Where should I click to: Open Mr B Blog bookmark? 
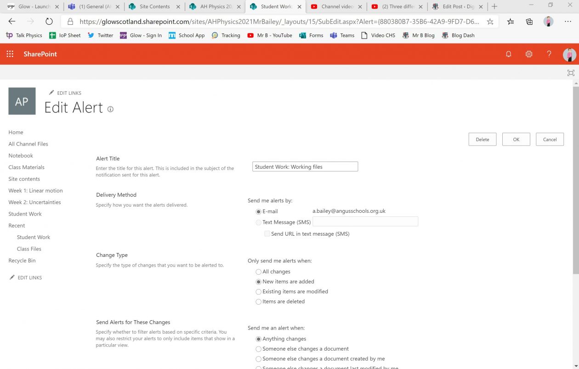point(418,35)
